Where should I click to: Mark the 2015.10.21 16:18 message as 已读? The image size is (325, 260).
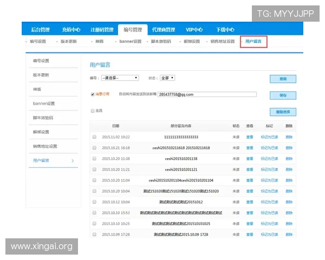tap(269, 148)
